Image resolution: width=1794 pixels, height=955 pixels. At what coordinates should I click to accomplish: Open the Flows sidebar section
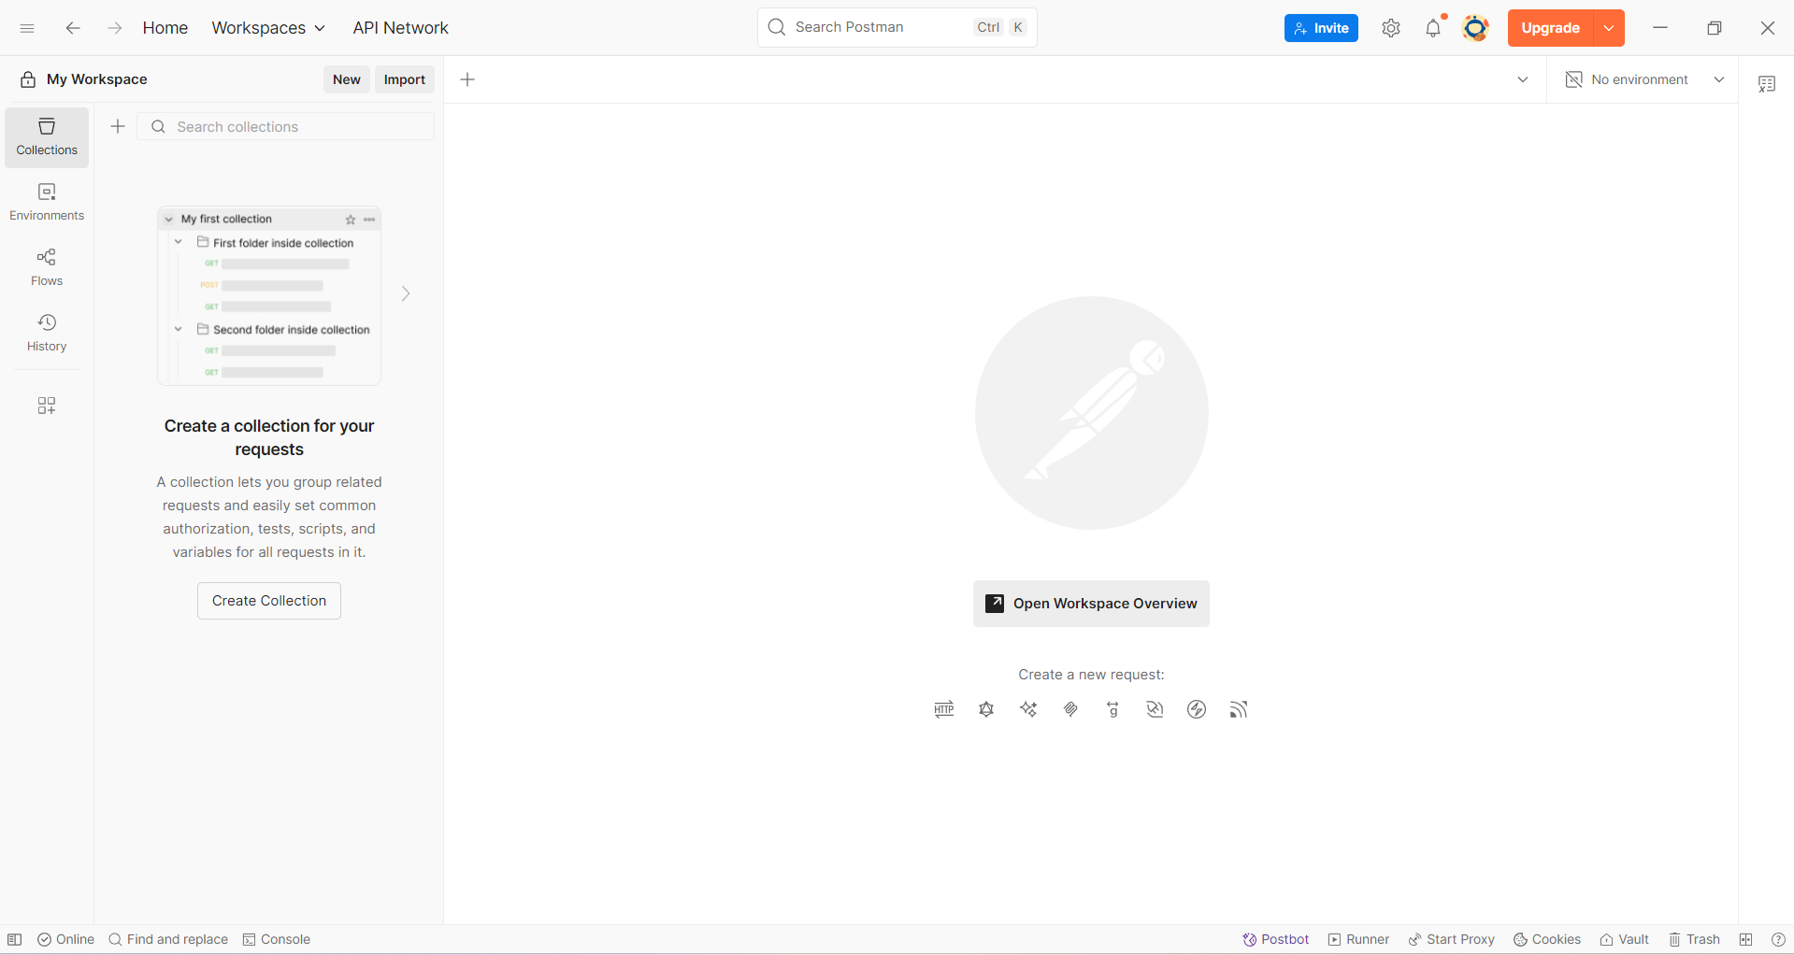[47, 267]
